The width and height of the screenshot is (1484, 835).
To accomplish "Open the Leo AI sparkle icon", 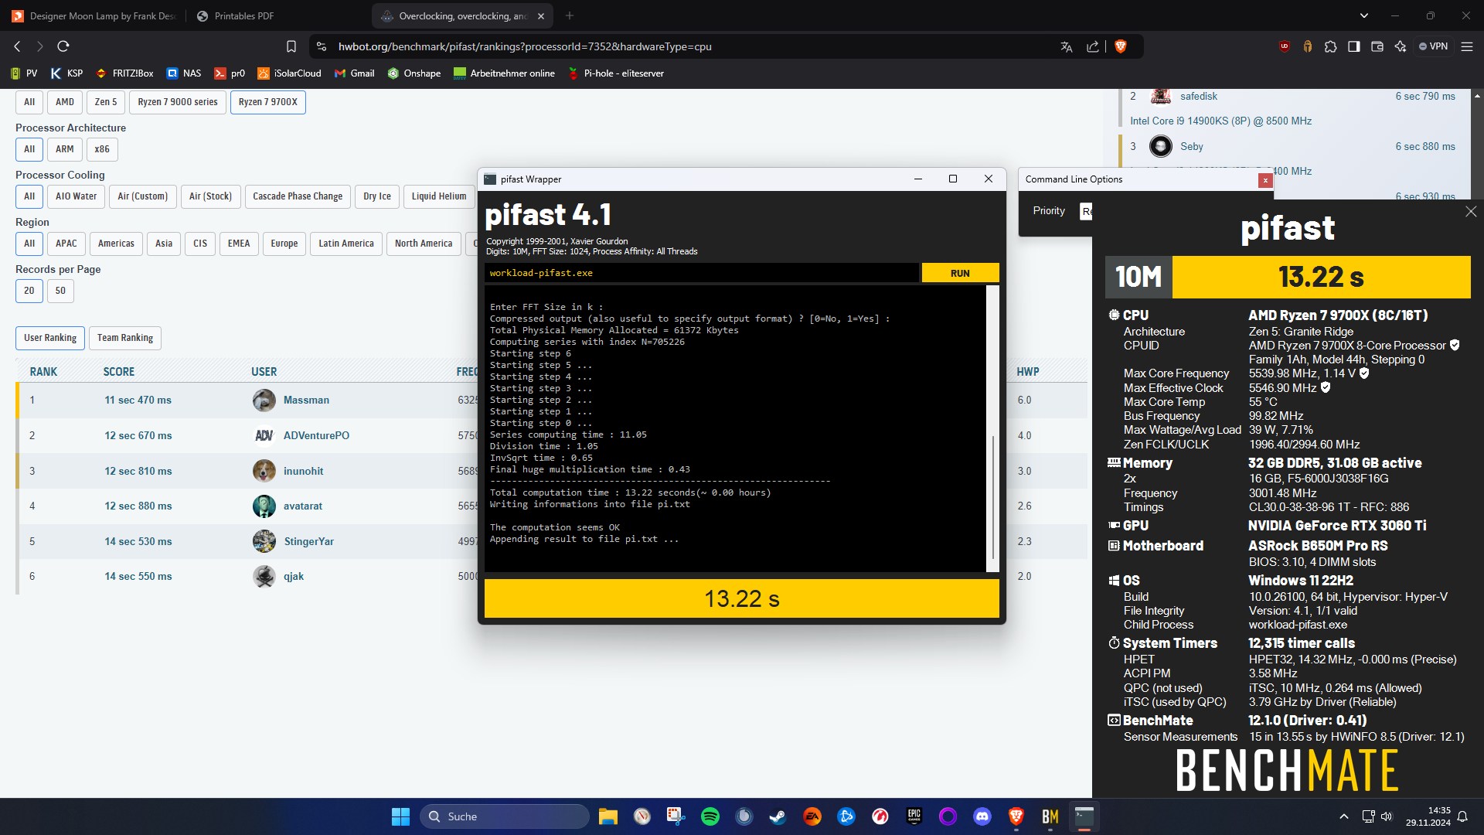I will (1400, 46).
